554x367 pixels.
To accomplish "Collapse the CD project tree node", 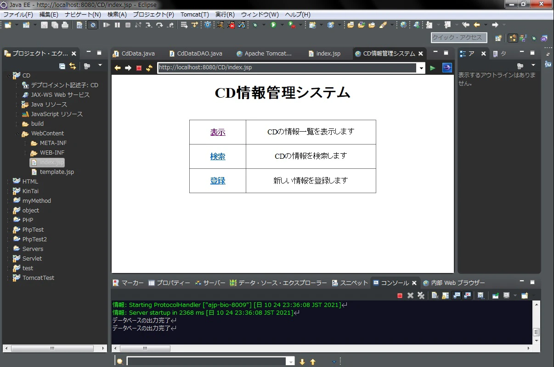I will tap(8, 75).
